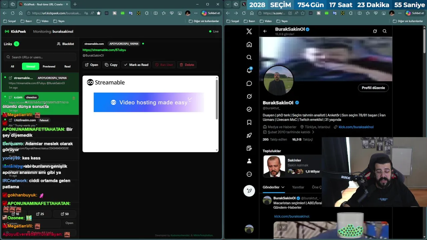Image resolution: width=427 pixels, height=240 pixels.
Task: Click 395 Takip edilen following count
Action: [x=275, y=139]
